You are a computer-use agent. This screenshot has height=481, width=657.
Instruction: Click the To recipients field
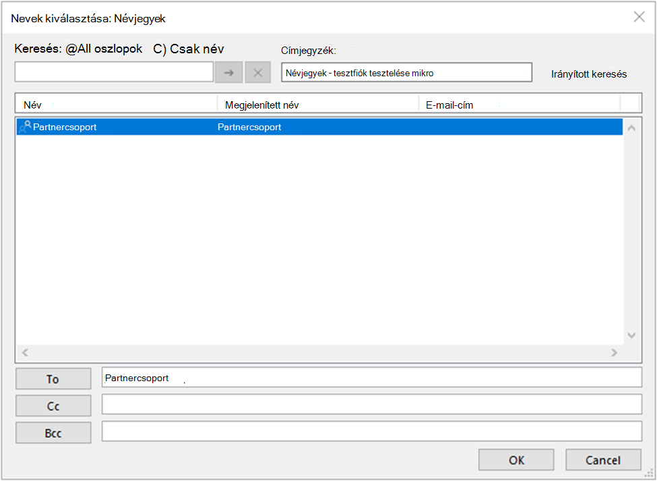[x=372, y=377]
